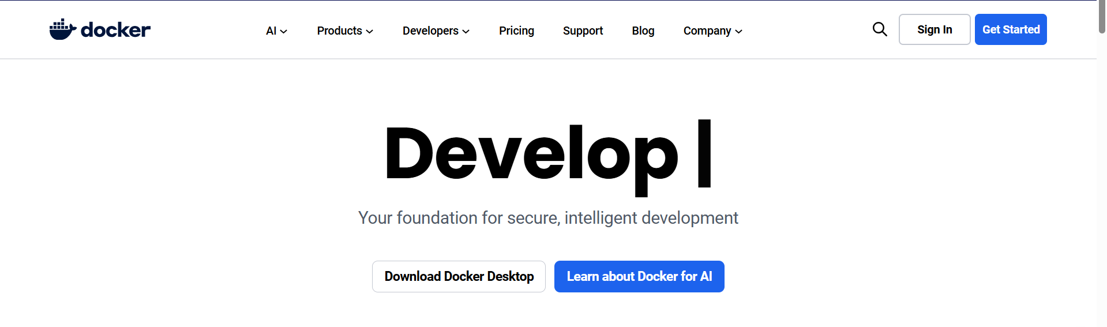
Task: Click the Get Started button
Action: point(1011,29)
